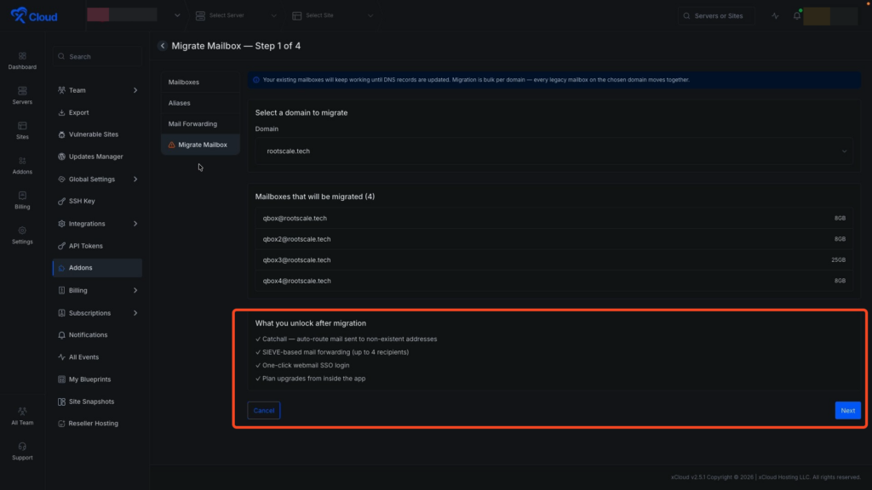Expand the Integrations submenu chevron
The width and height of the screenshot is (872, 490).
[135, 224]
